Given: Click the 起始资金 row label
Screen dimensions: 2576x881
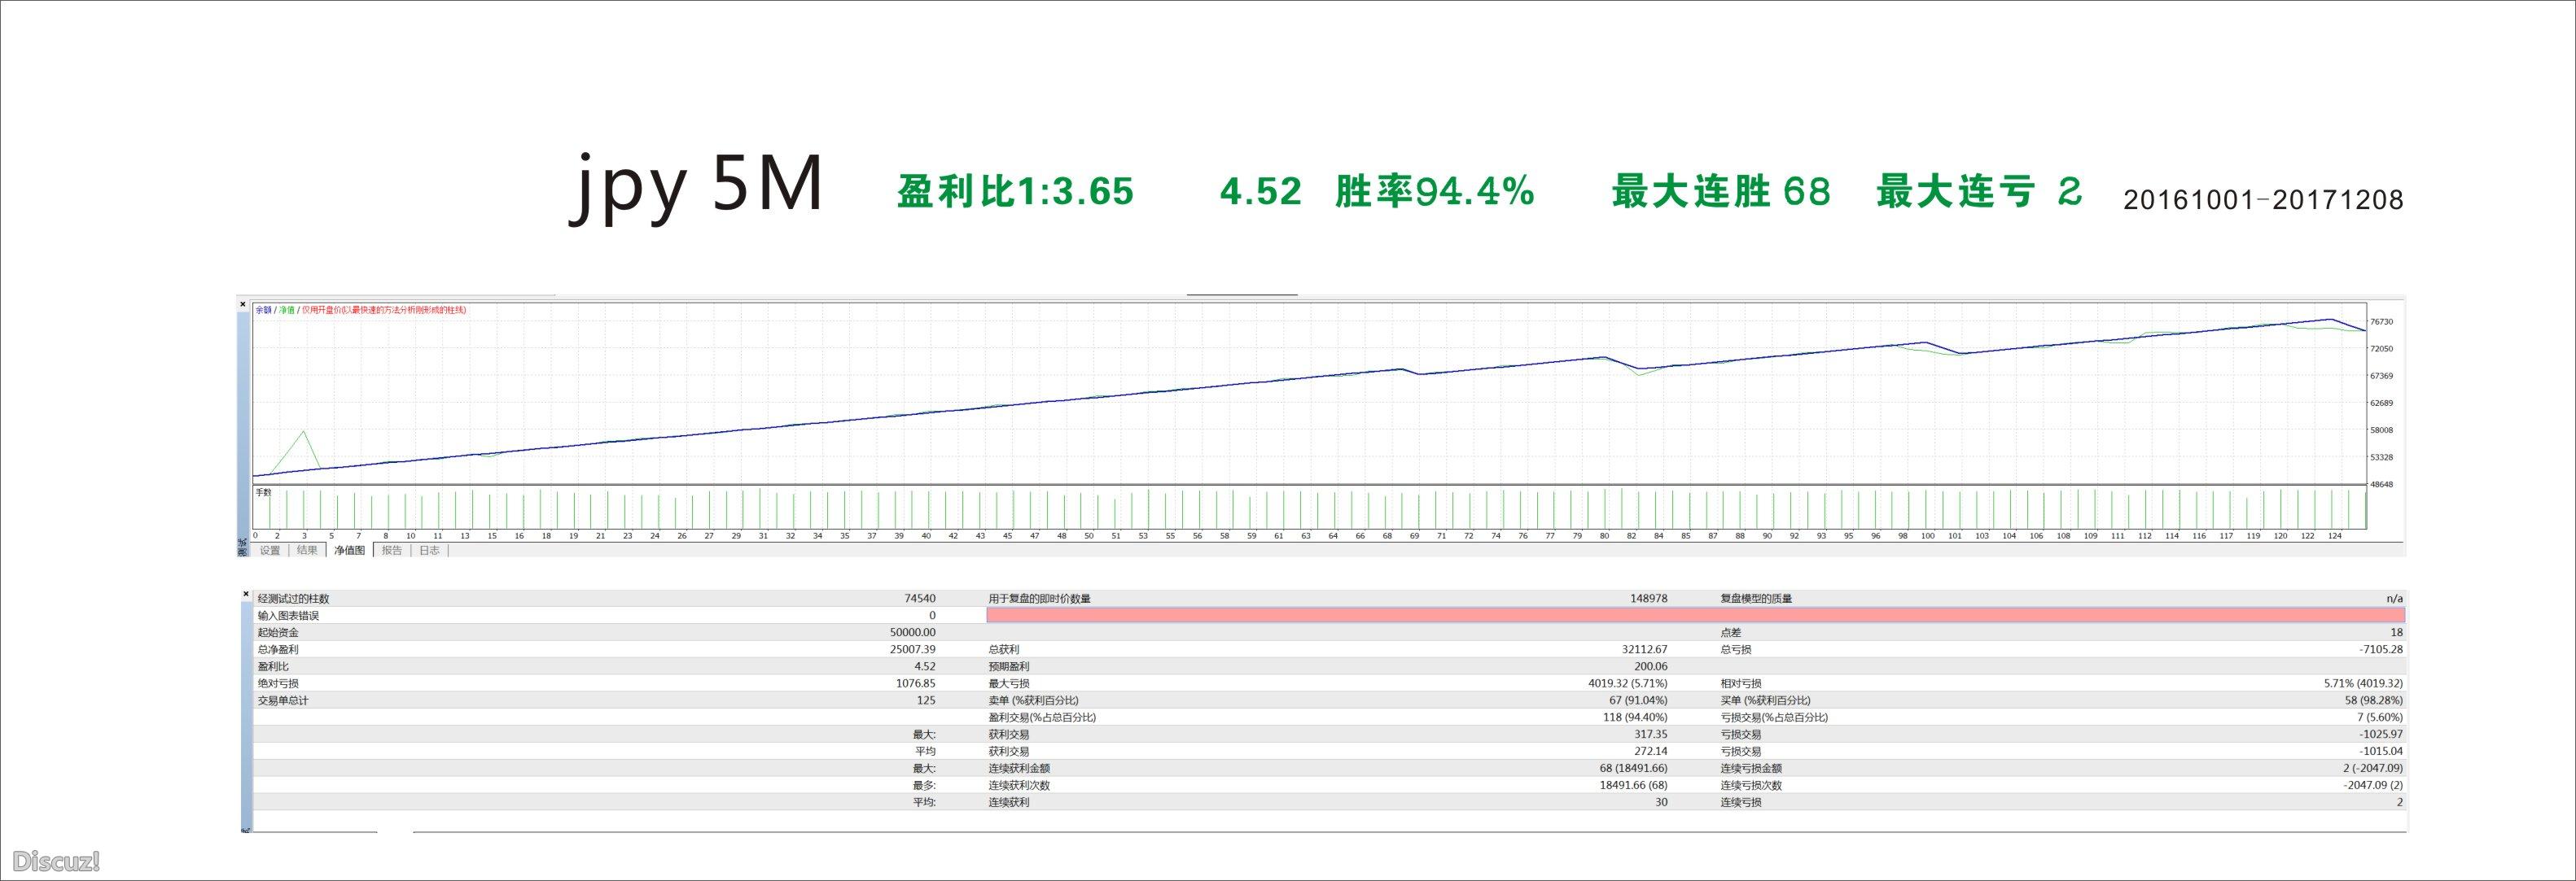Looking at the screenshot, I should click(x=278, y=632).
